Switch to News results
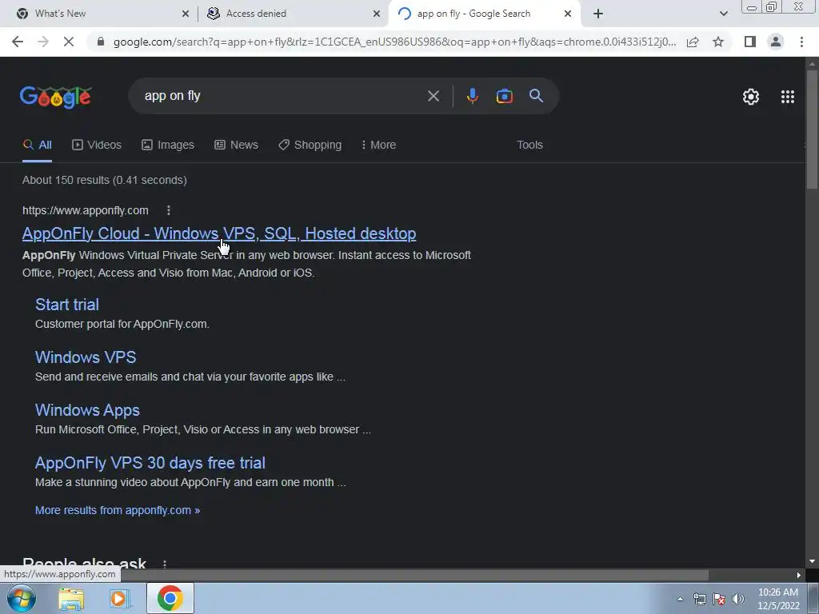 pyautogui.click(x=236, y=146)
